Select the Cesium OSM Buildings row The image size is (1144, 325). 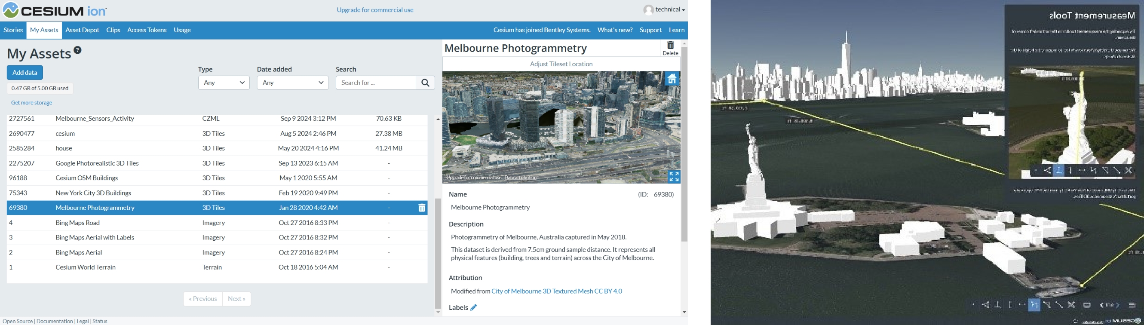(217, 178)
